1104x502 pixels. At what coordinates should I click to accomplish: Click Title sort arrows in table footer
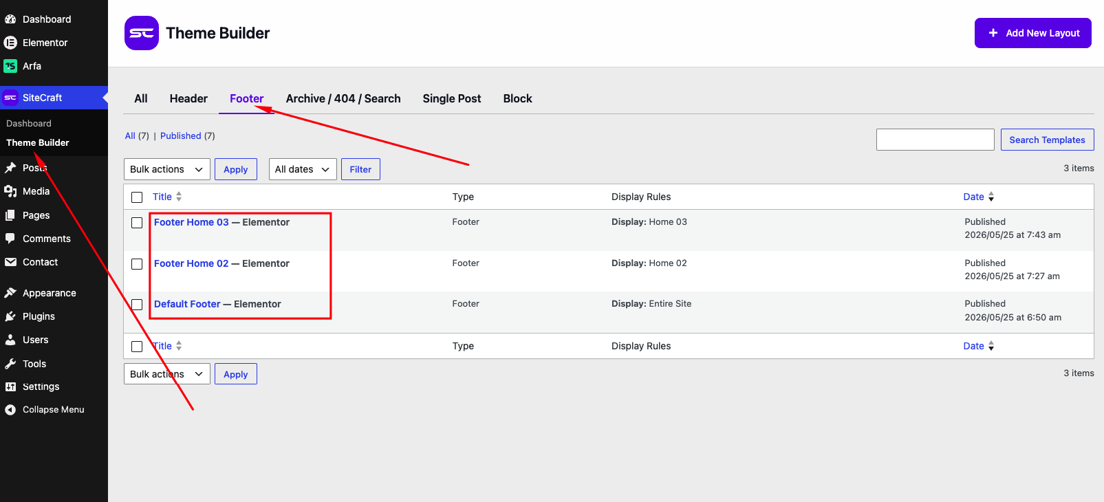[179, 346]
